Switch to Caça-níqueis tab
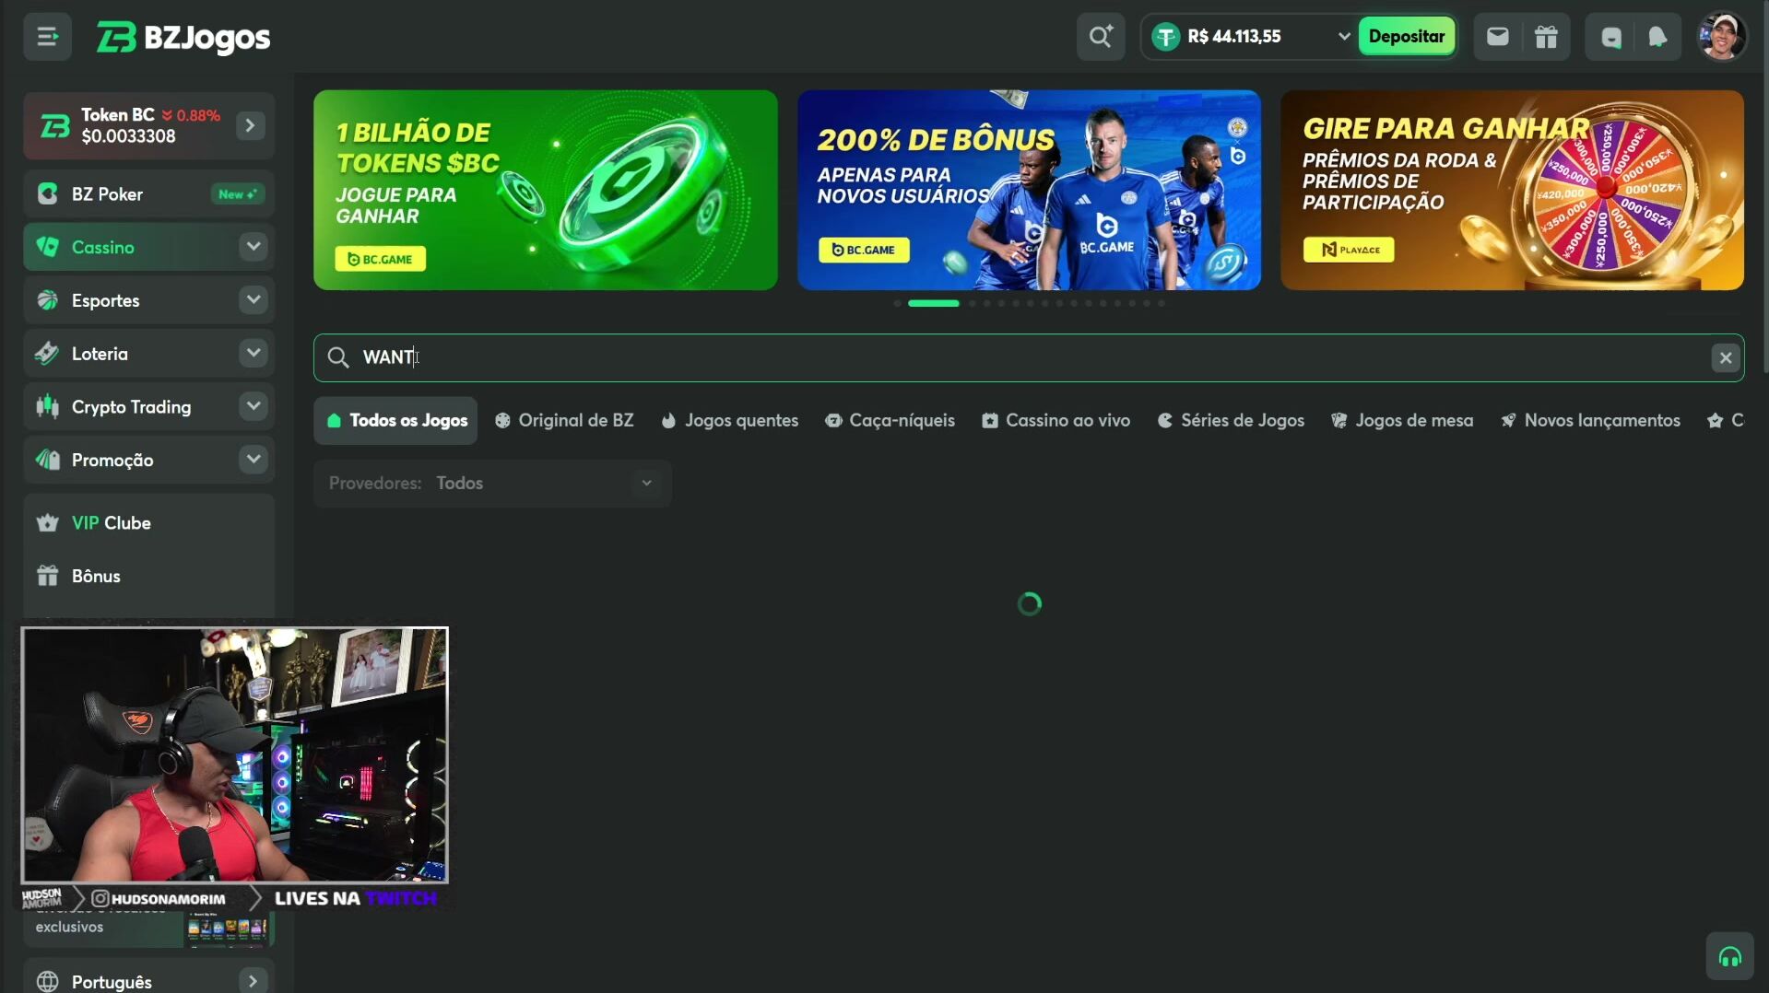 (890, 421)
